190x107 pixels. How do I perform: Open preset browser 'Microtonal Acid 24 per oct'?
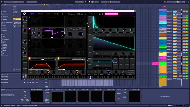(77, 14)
